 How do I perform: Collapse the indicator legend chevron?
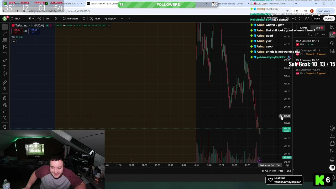point(14,41)
